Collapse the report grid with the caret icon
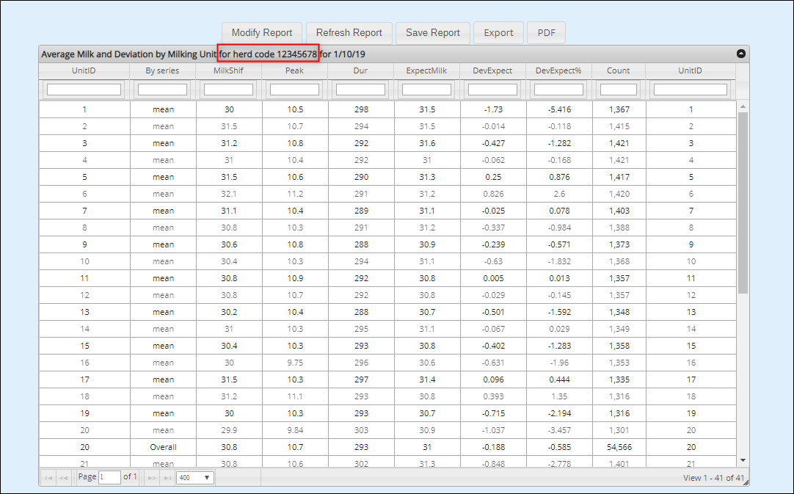The width and height of the screenshot is (794, 494). [740, 54]
